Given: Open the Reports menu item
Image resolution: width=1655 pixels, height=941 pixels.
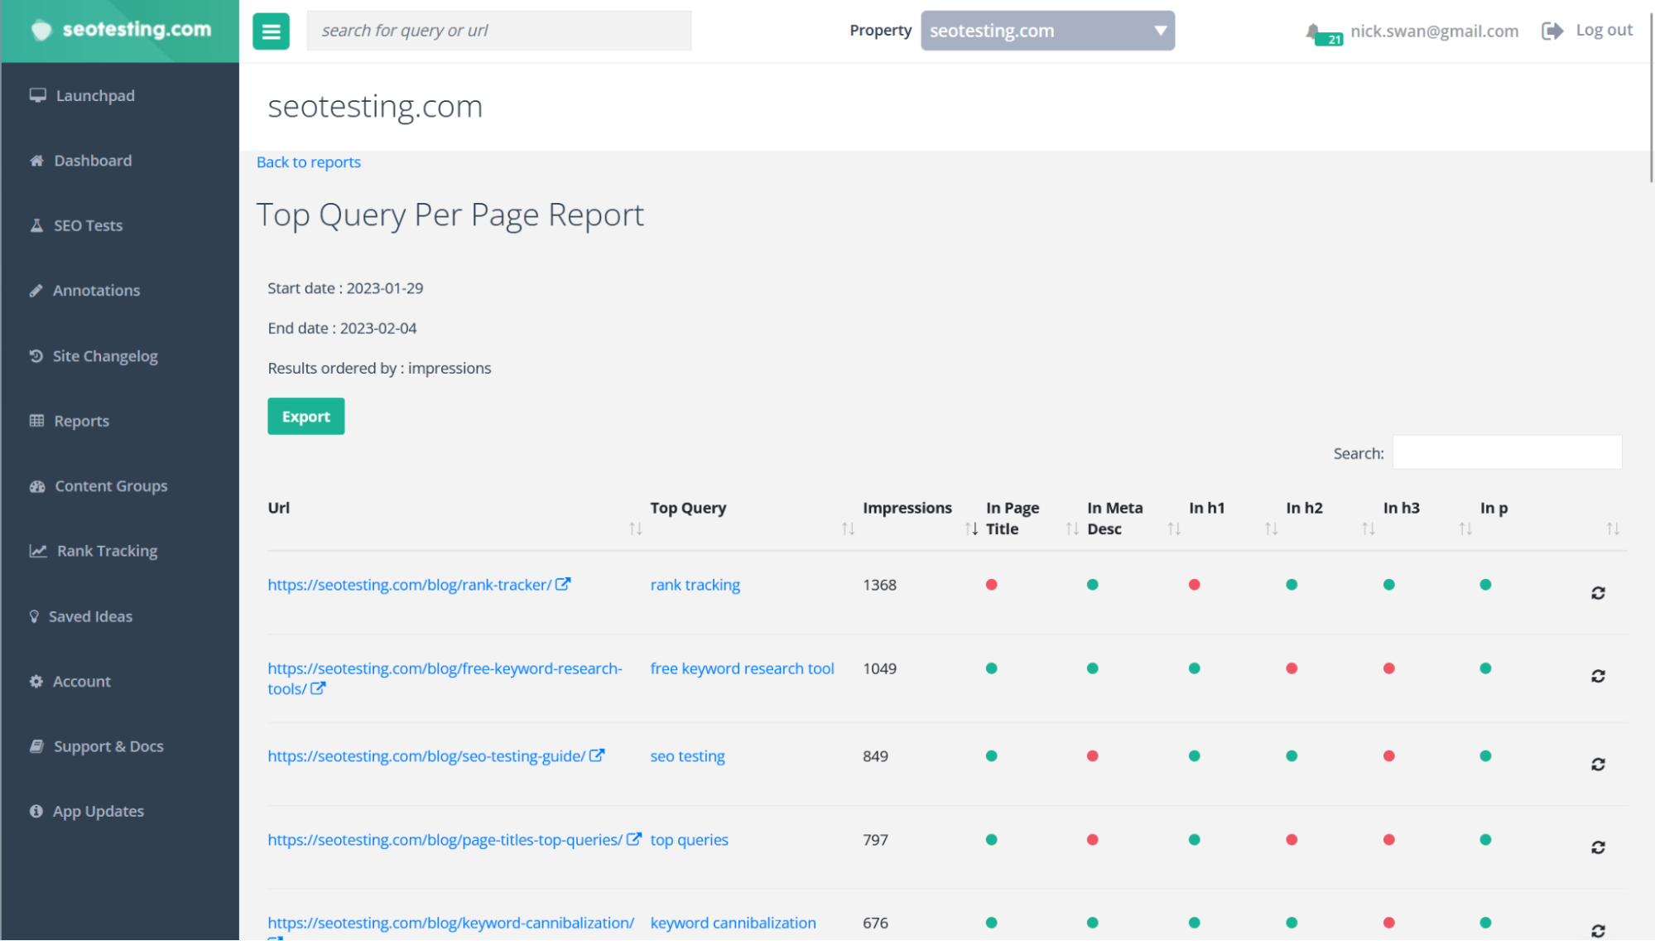Looking at the screenshot, I should tap(82, 420).
